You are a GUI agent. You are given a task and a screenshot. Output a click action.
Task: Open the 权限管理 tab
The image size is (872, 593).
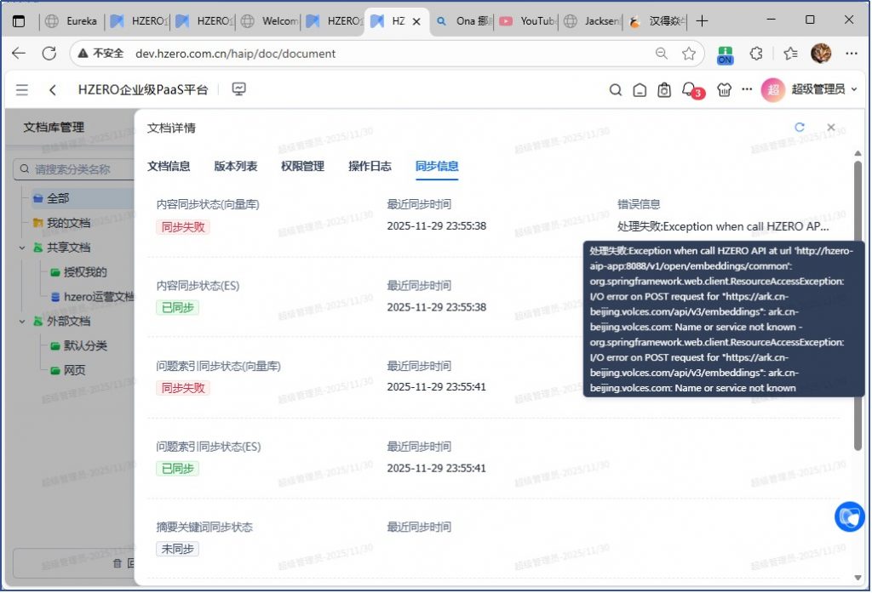302,166
